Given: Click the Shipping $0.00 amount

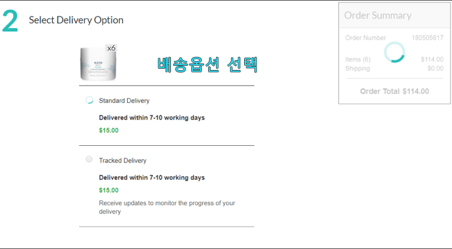Looking at the screenshot, I should pos(435,68).
